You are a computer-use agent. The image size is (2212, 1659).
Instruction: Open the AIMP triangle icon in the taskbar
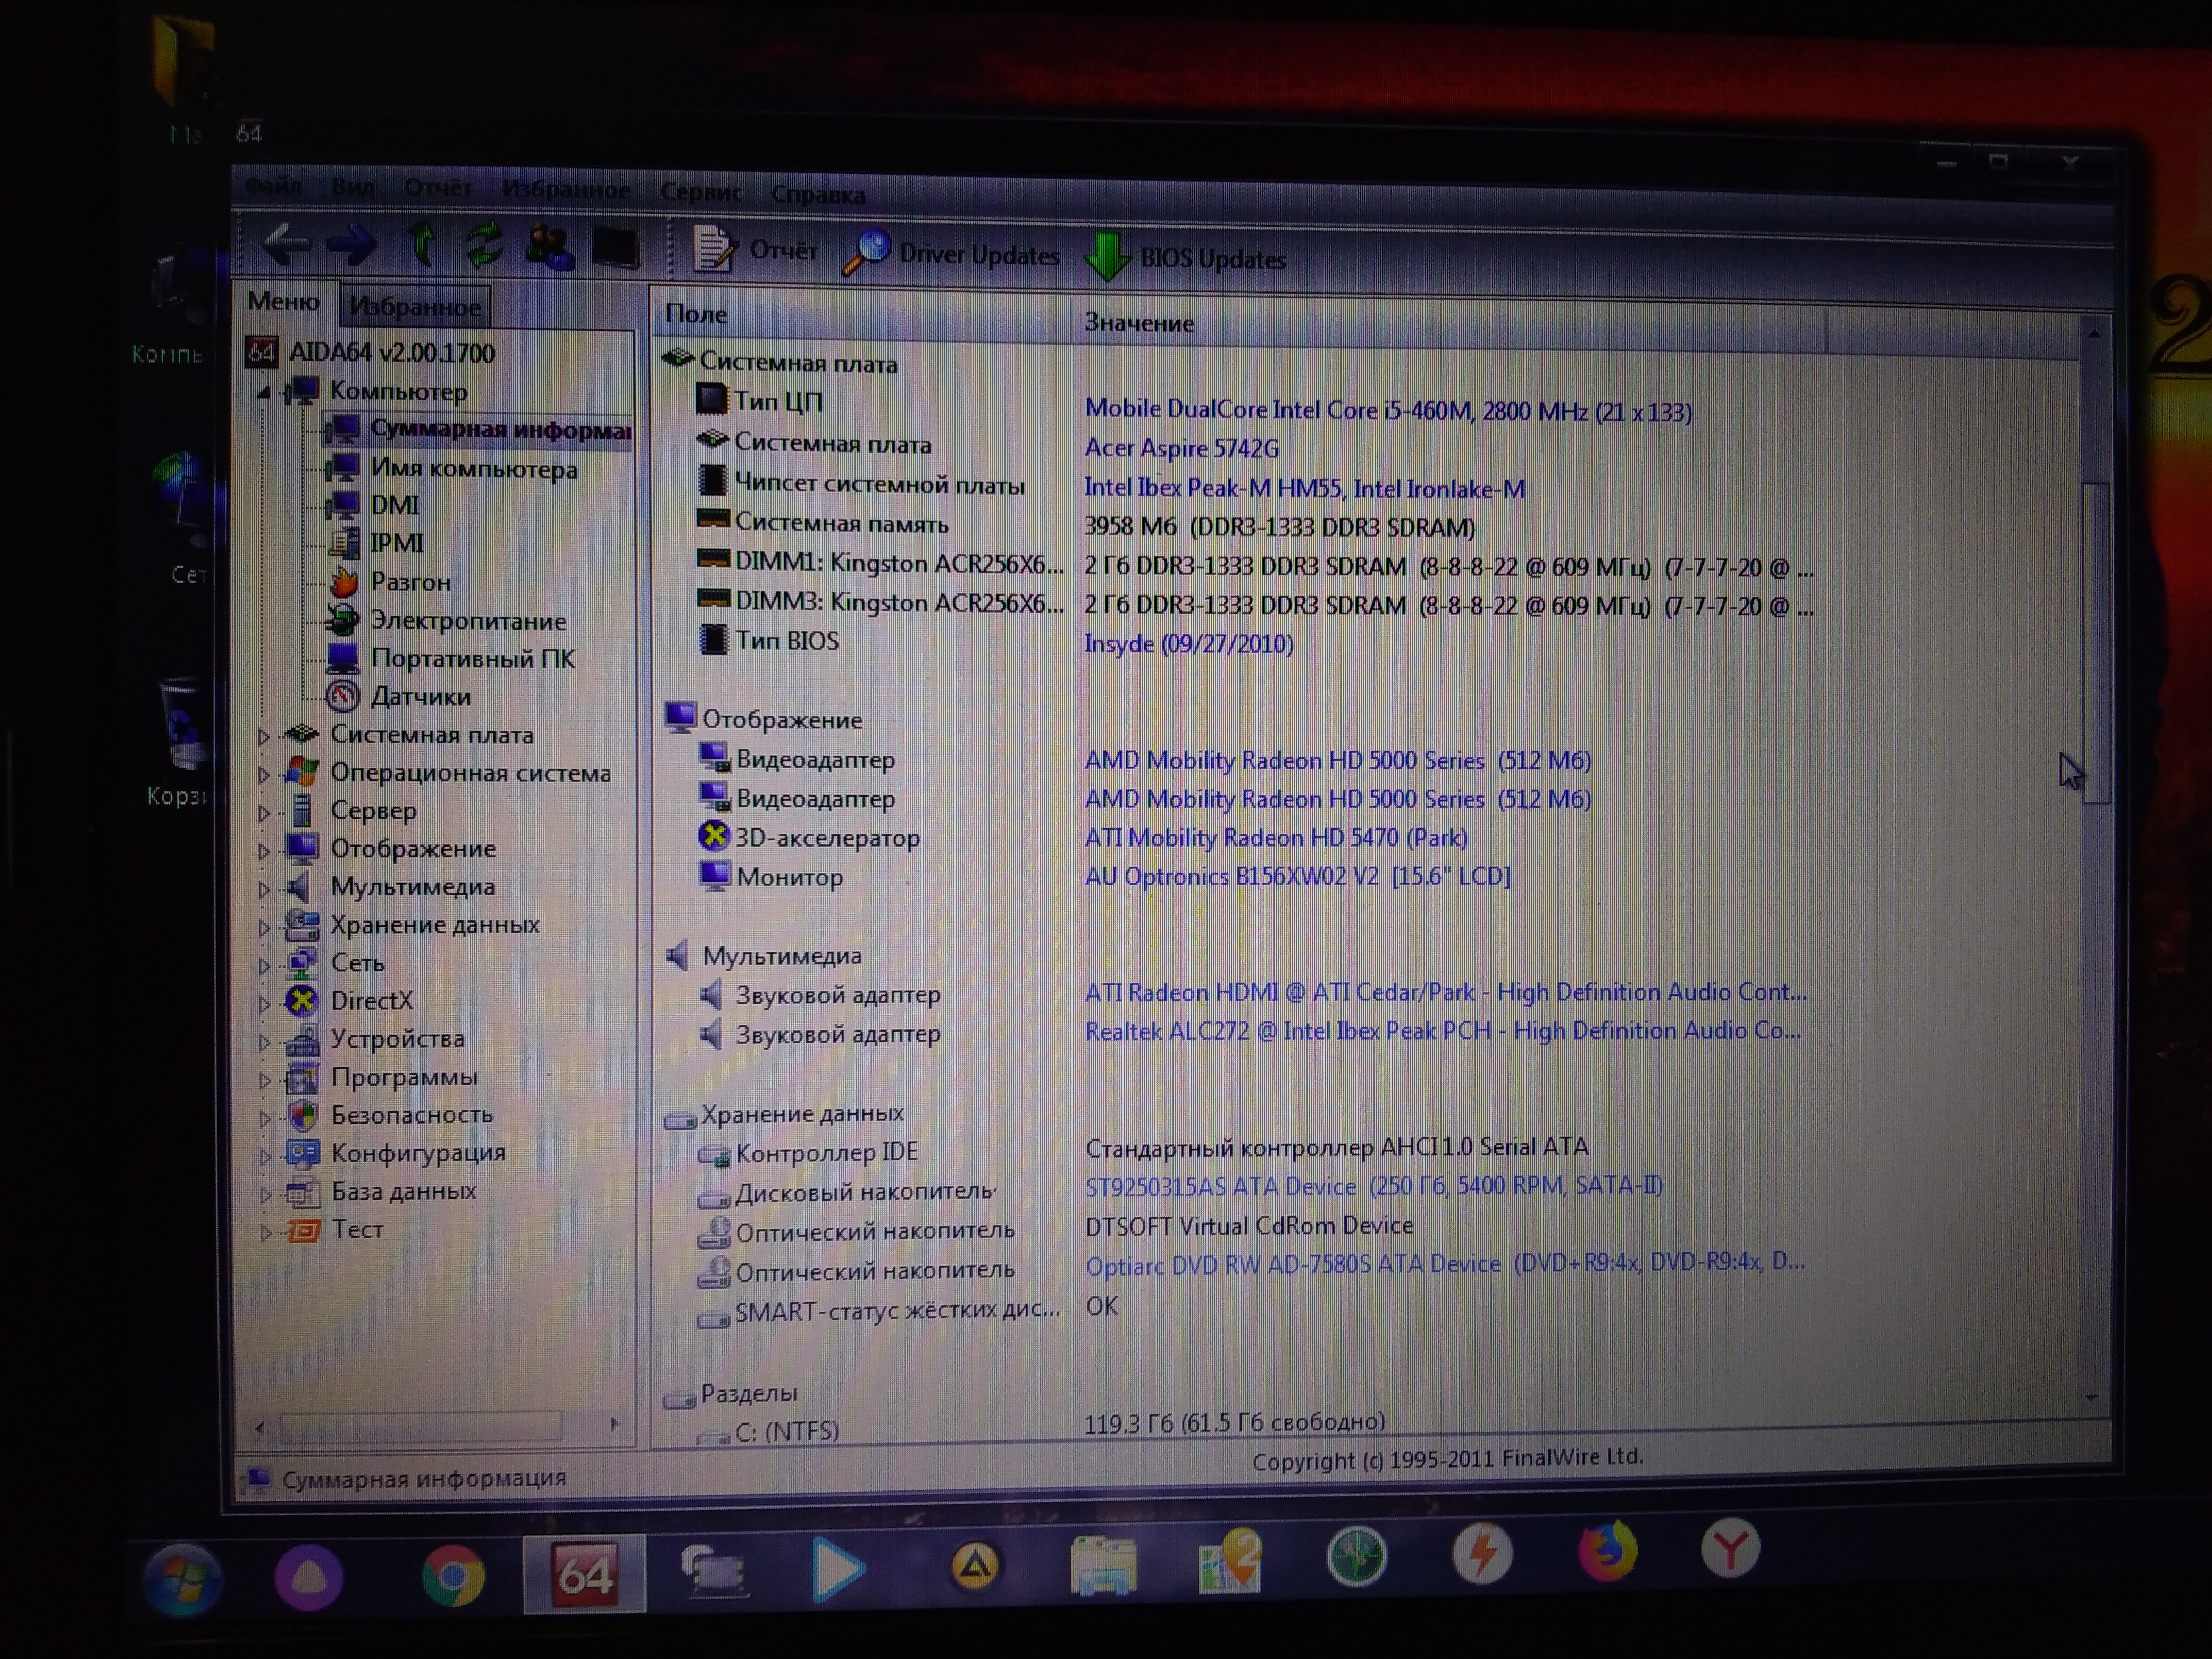[x=975, y=1566]
